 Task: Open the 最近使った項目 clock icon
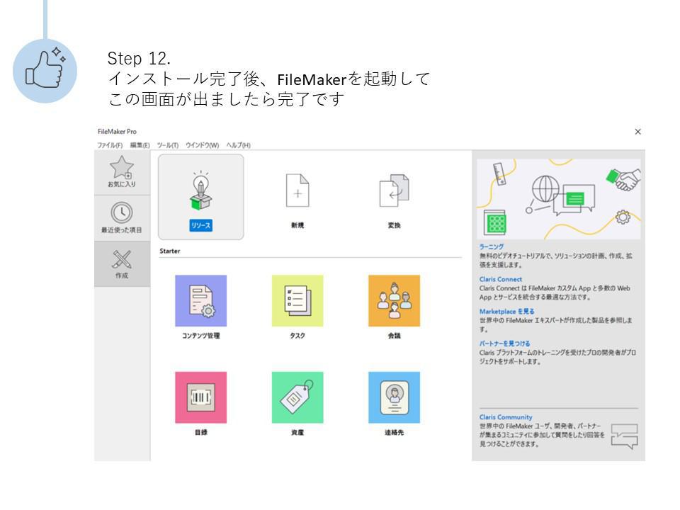(x=122, y=213)
